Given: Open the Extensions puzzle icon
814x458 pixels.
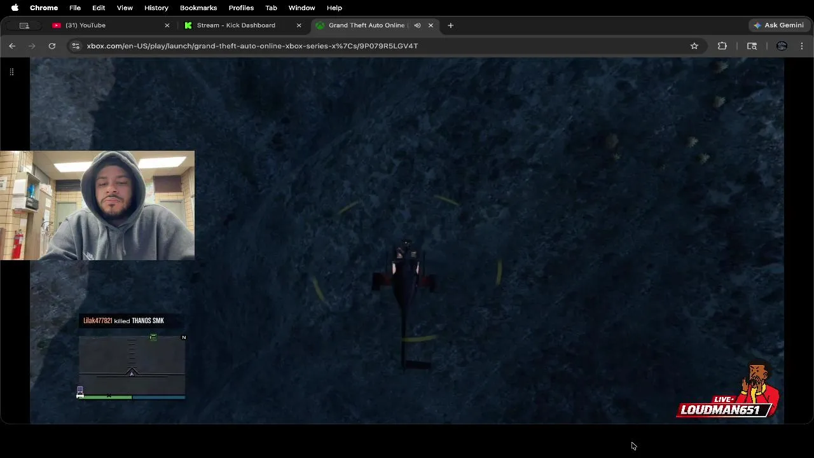Looking at the screenshot, I should point(722,46).
